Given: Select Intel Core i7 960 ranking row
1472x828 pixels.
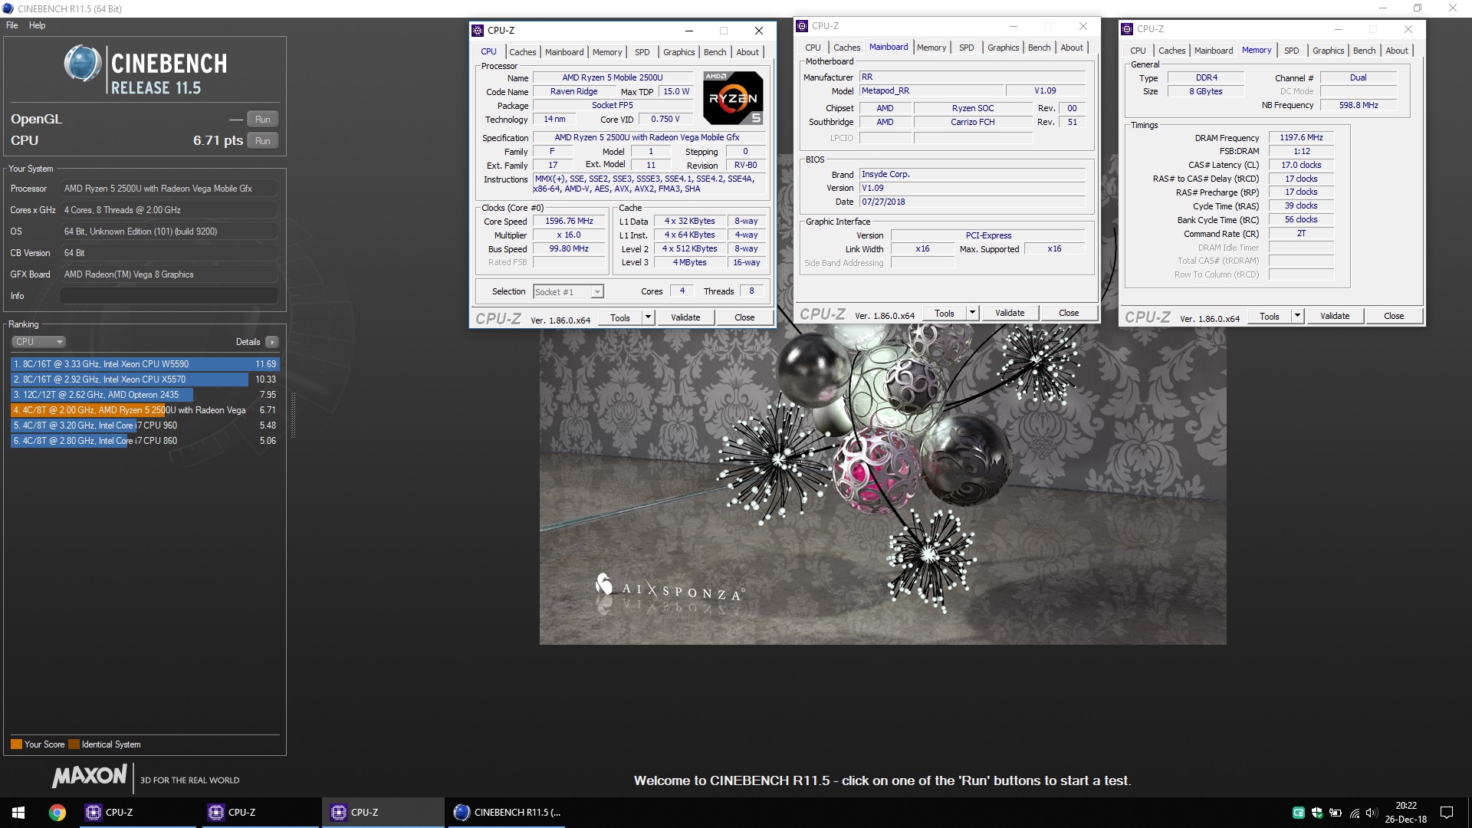Looking at the screenshot, I should [x=144, y=426].
